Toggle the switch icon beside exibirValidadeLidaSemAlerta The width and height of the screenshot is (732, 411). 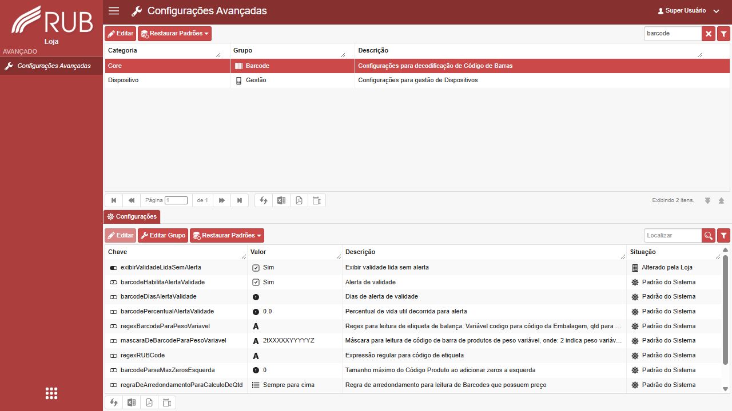[x=113, y=268]
